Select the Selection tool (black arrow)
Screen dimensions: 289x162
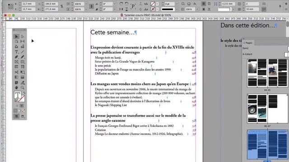[16, 36]
